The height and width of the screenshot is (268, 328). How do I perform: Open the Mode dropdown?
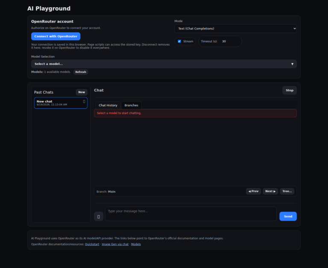235,29
